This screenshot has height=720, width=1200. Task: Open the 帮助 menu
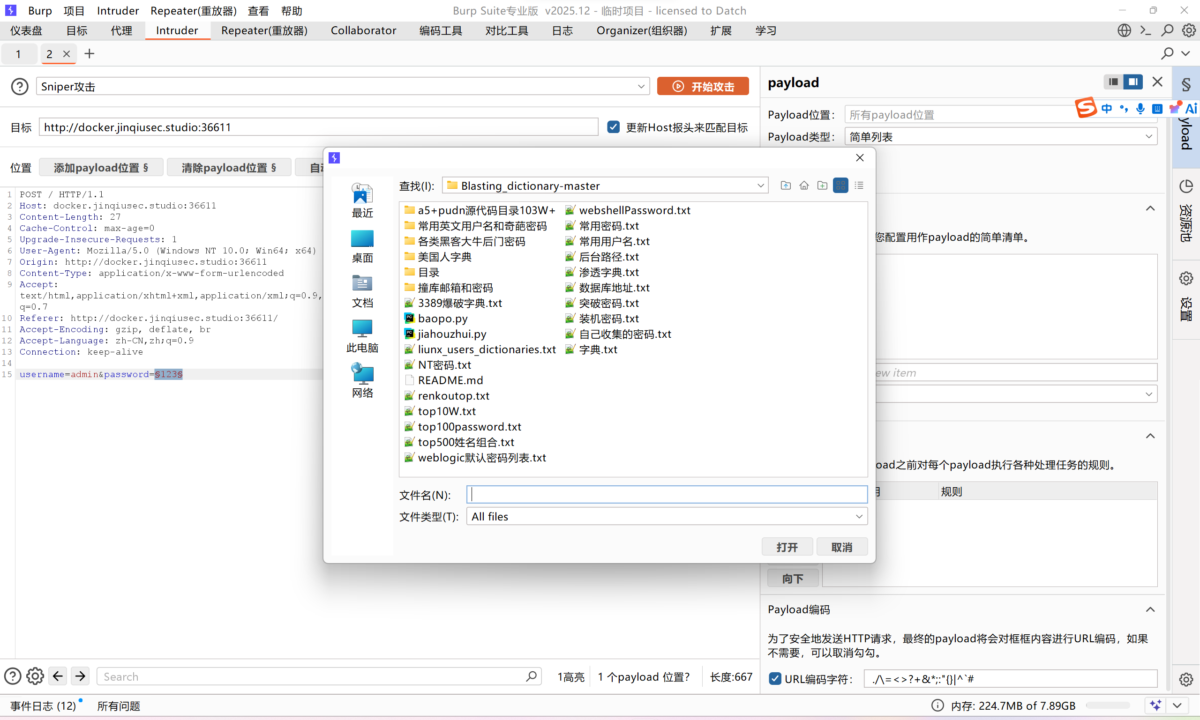point(291,11)
